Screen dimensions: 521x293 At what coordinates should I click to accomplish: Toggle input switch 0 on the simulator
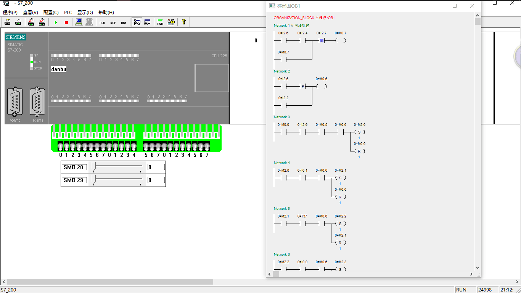tap(61, 147)
